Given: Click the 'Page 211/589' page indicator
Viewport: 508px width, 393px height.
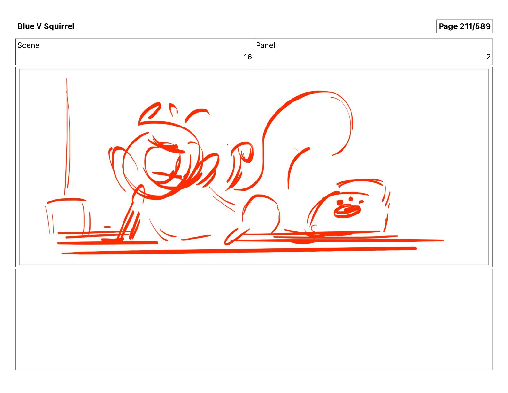Looking at the screenshot, I should (x=464, y=26).
